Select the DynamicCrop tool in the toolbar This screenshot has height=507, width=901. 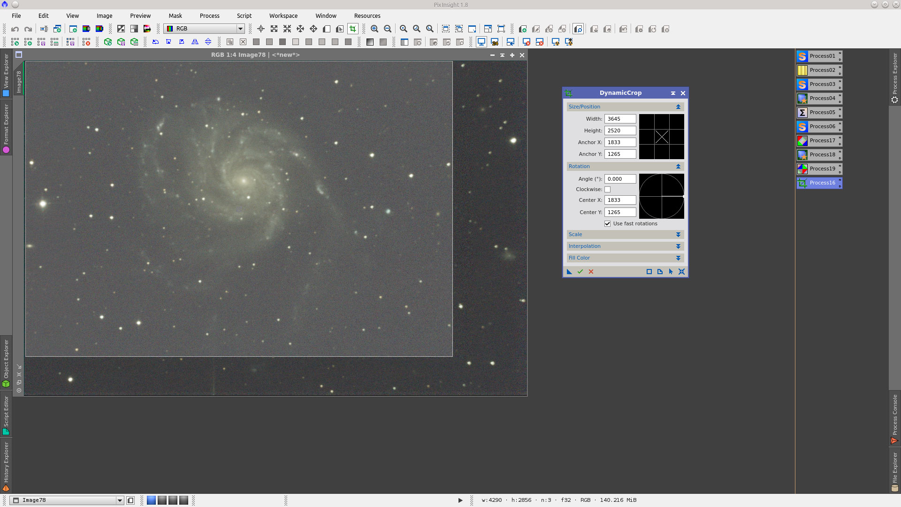(x=352, y=29)
